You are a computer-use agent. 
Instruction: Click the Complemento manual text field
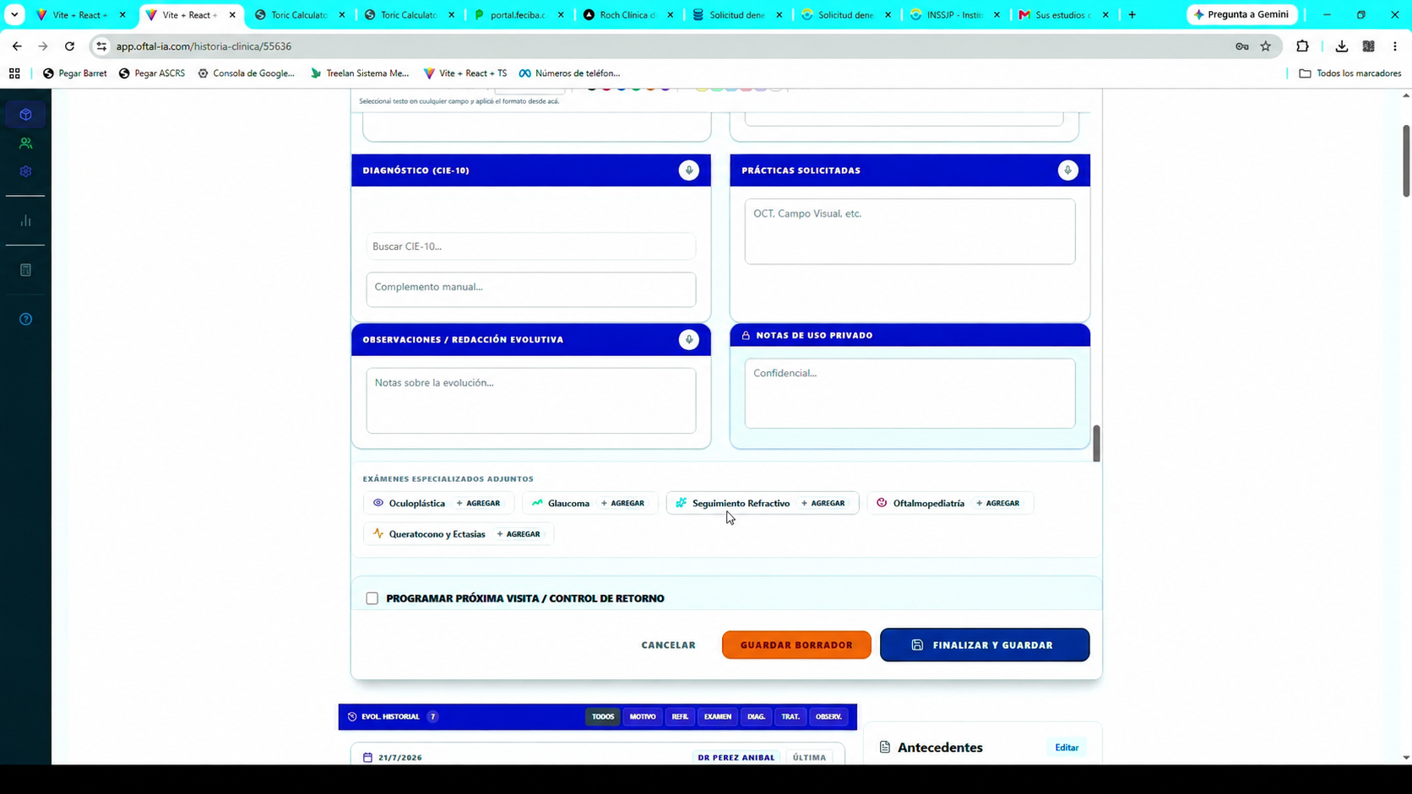pyautogui.click(x=531, y=289)
